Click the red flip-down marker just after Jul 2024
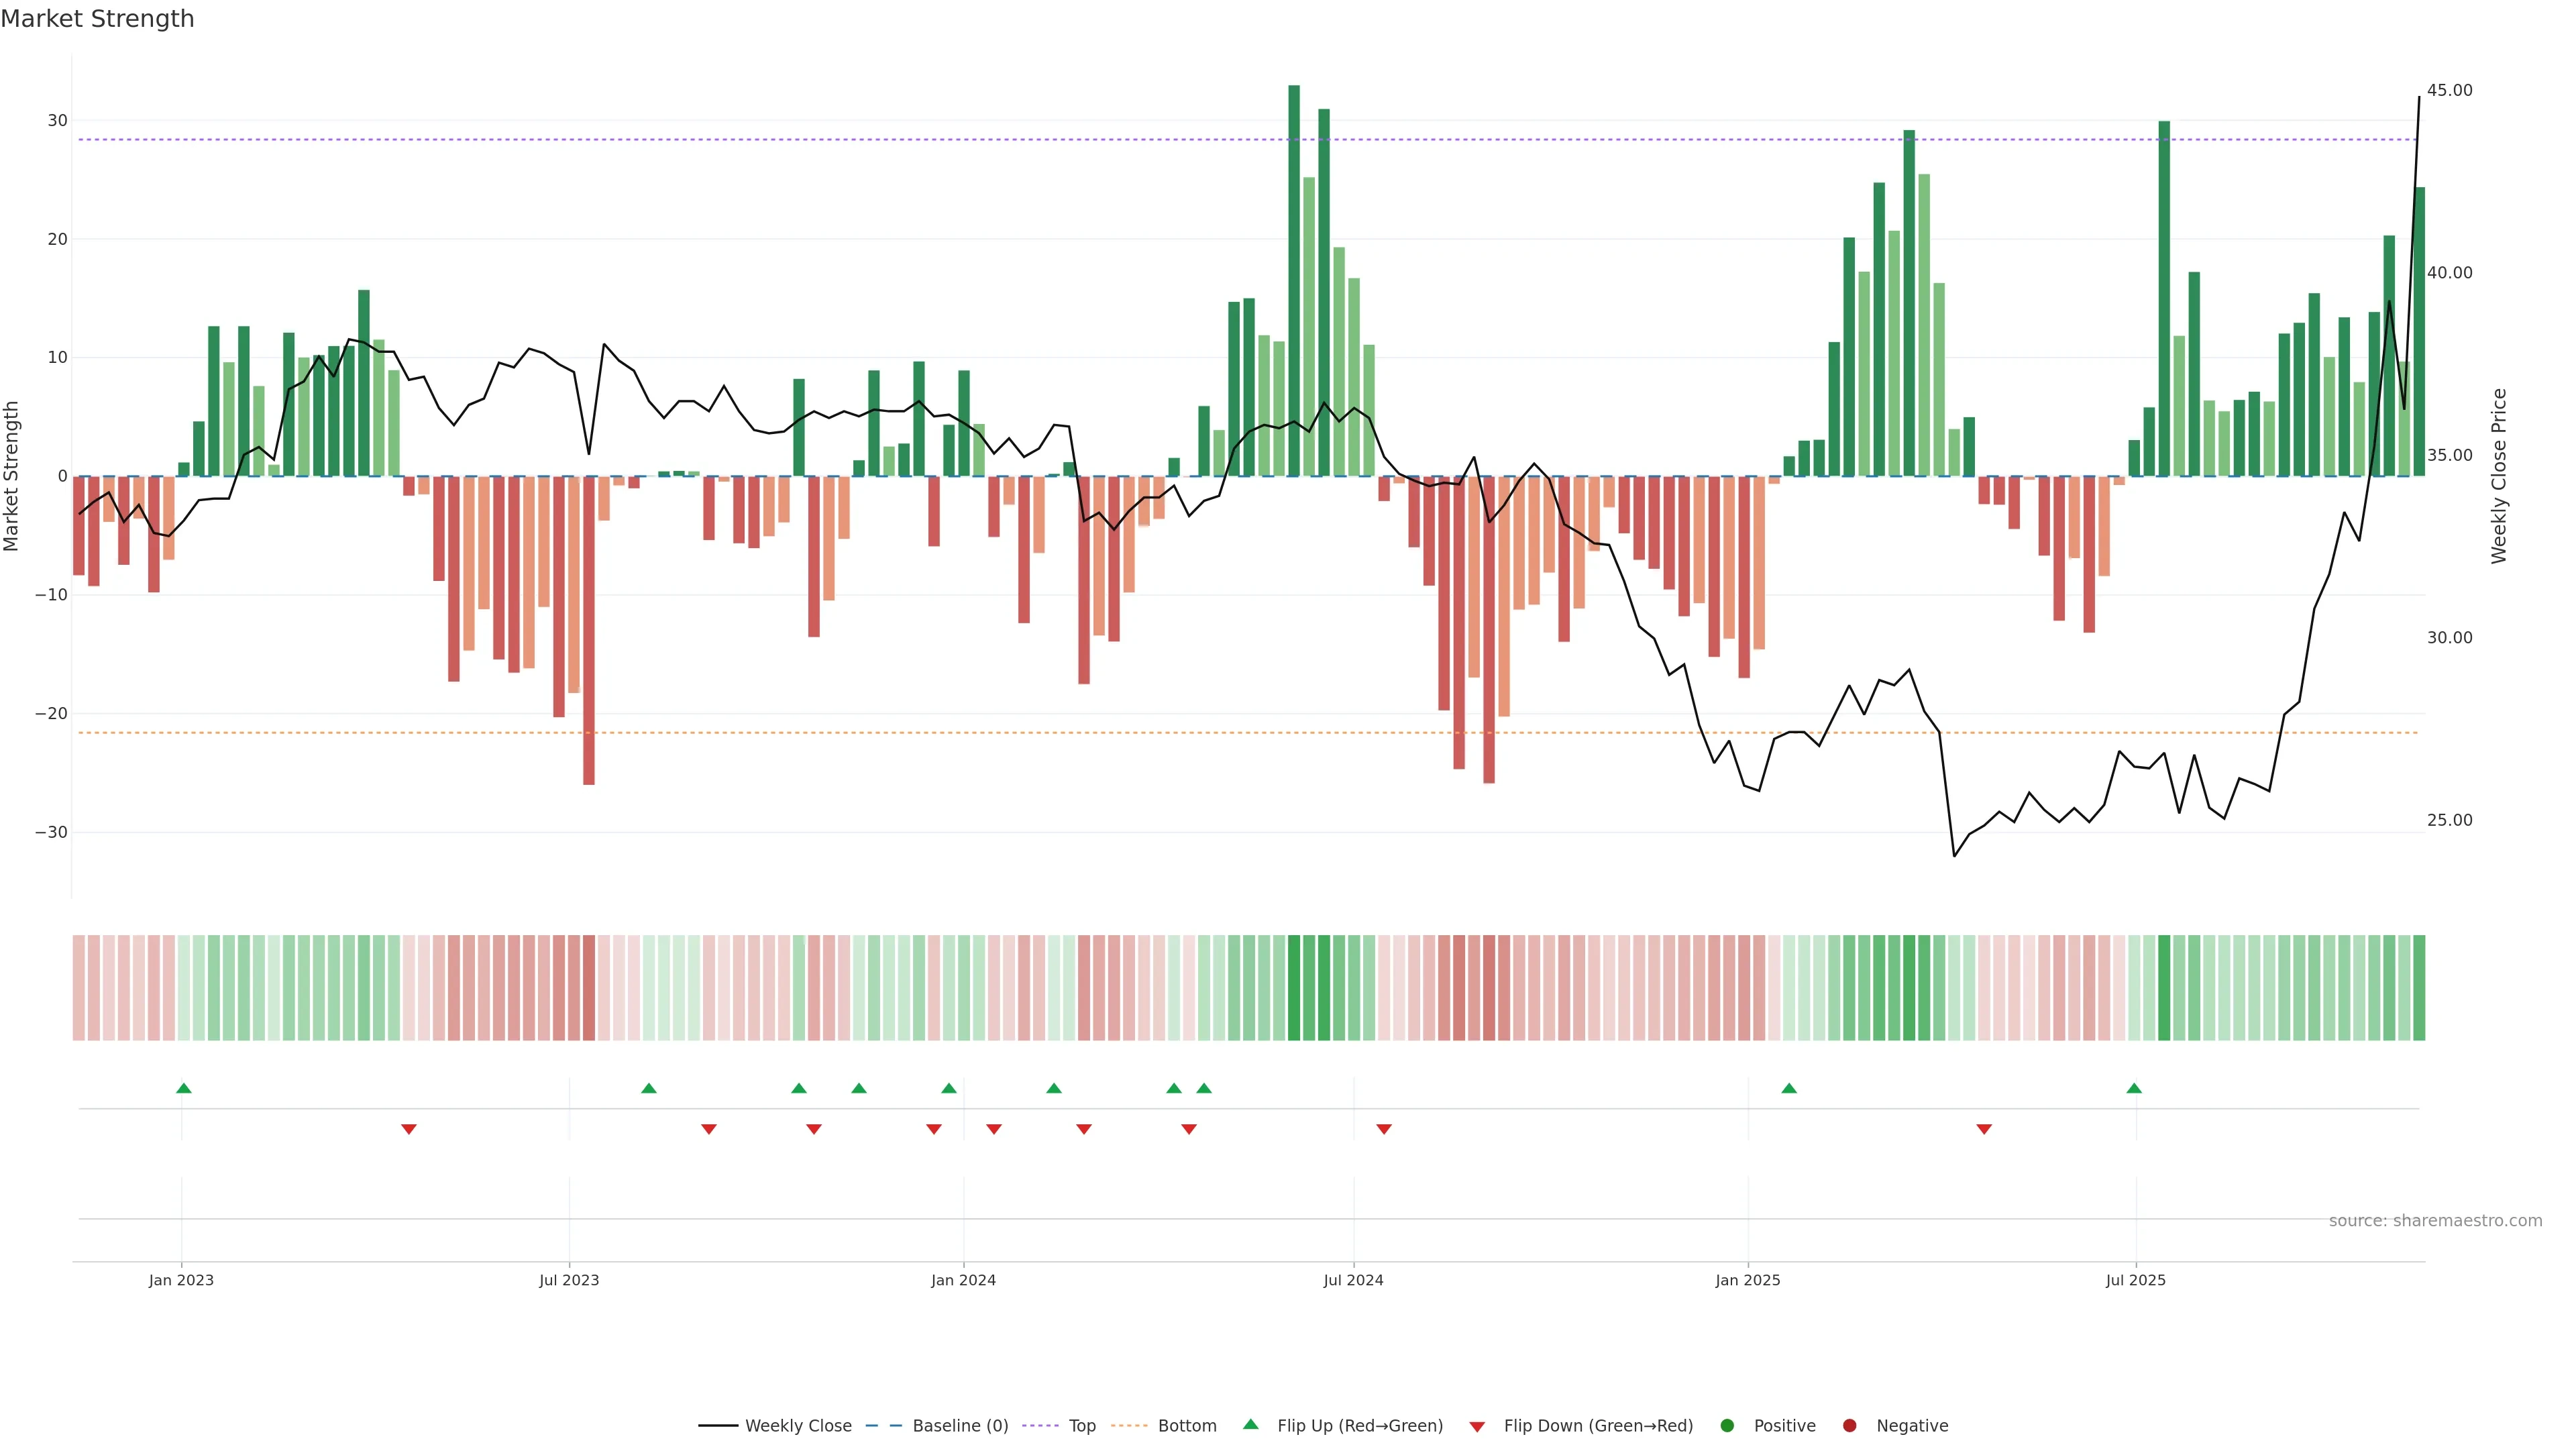 tap(1384, 1129)
